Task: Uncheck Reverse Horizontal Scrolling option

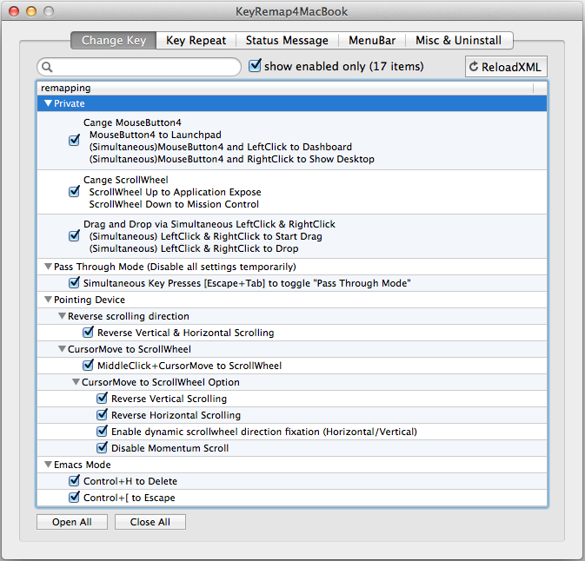Action: [x=102, y=414]
